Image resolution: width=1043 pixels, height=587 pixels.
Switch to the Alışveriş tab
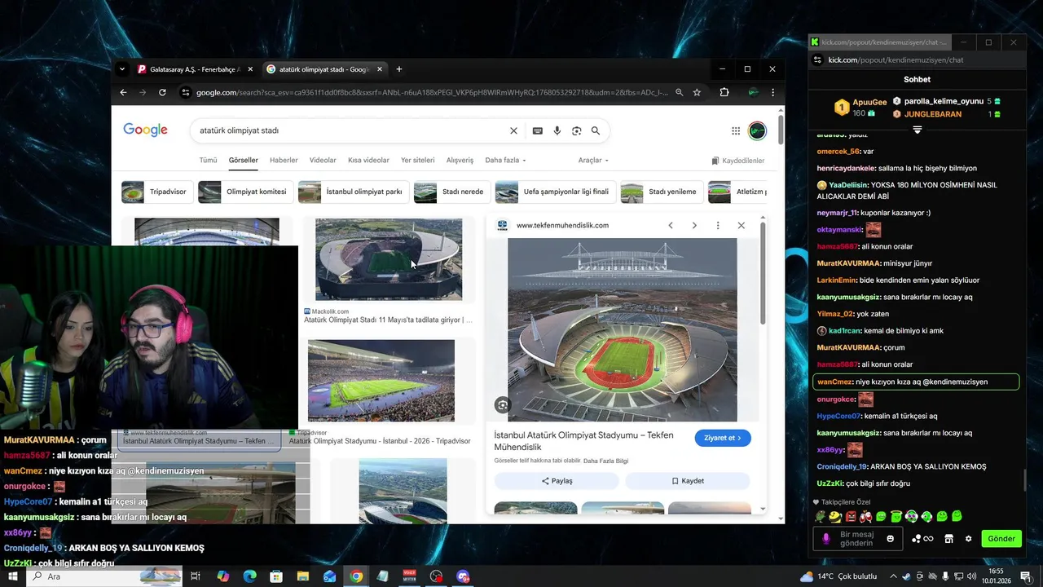click(460, 161)
